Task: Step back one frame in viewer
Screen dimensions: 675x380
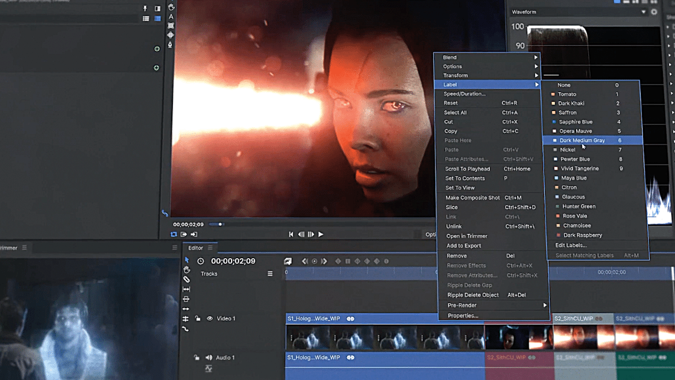Action: click(x=301, y=235)
